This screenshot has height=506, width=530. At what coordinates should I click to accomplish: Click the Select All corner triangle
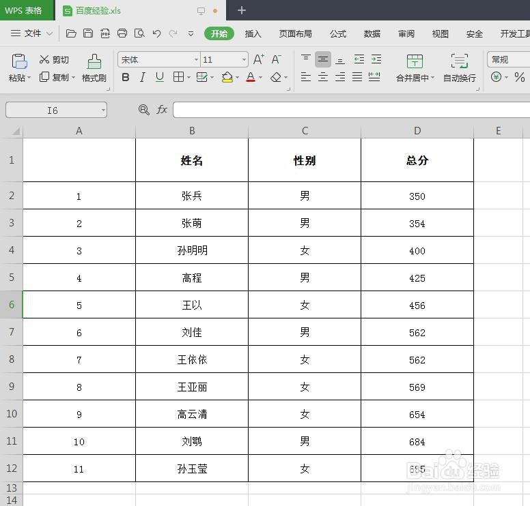(15, 131)
